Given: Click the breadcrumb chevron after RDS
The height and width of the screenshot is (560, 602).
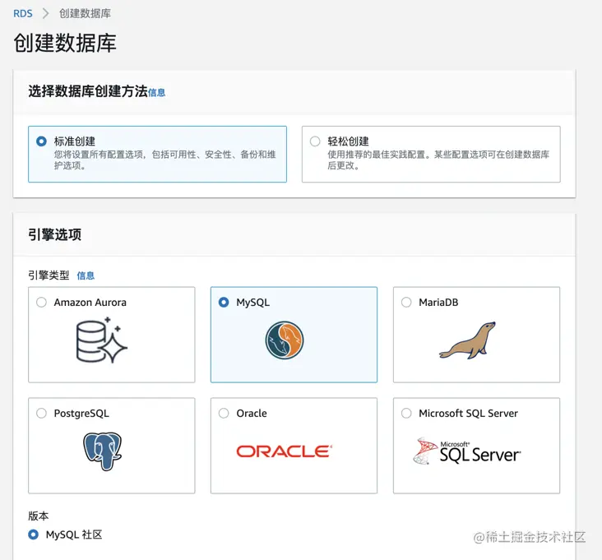Looking at the screenshot, I should (x=46, y=13).
